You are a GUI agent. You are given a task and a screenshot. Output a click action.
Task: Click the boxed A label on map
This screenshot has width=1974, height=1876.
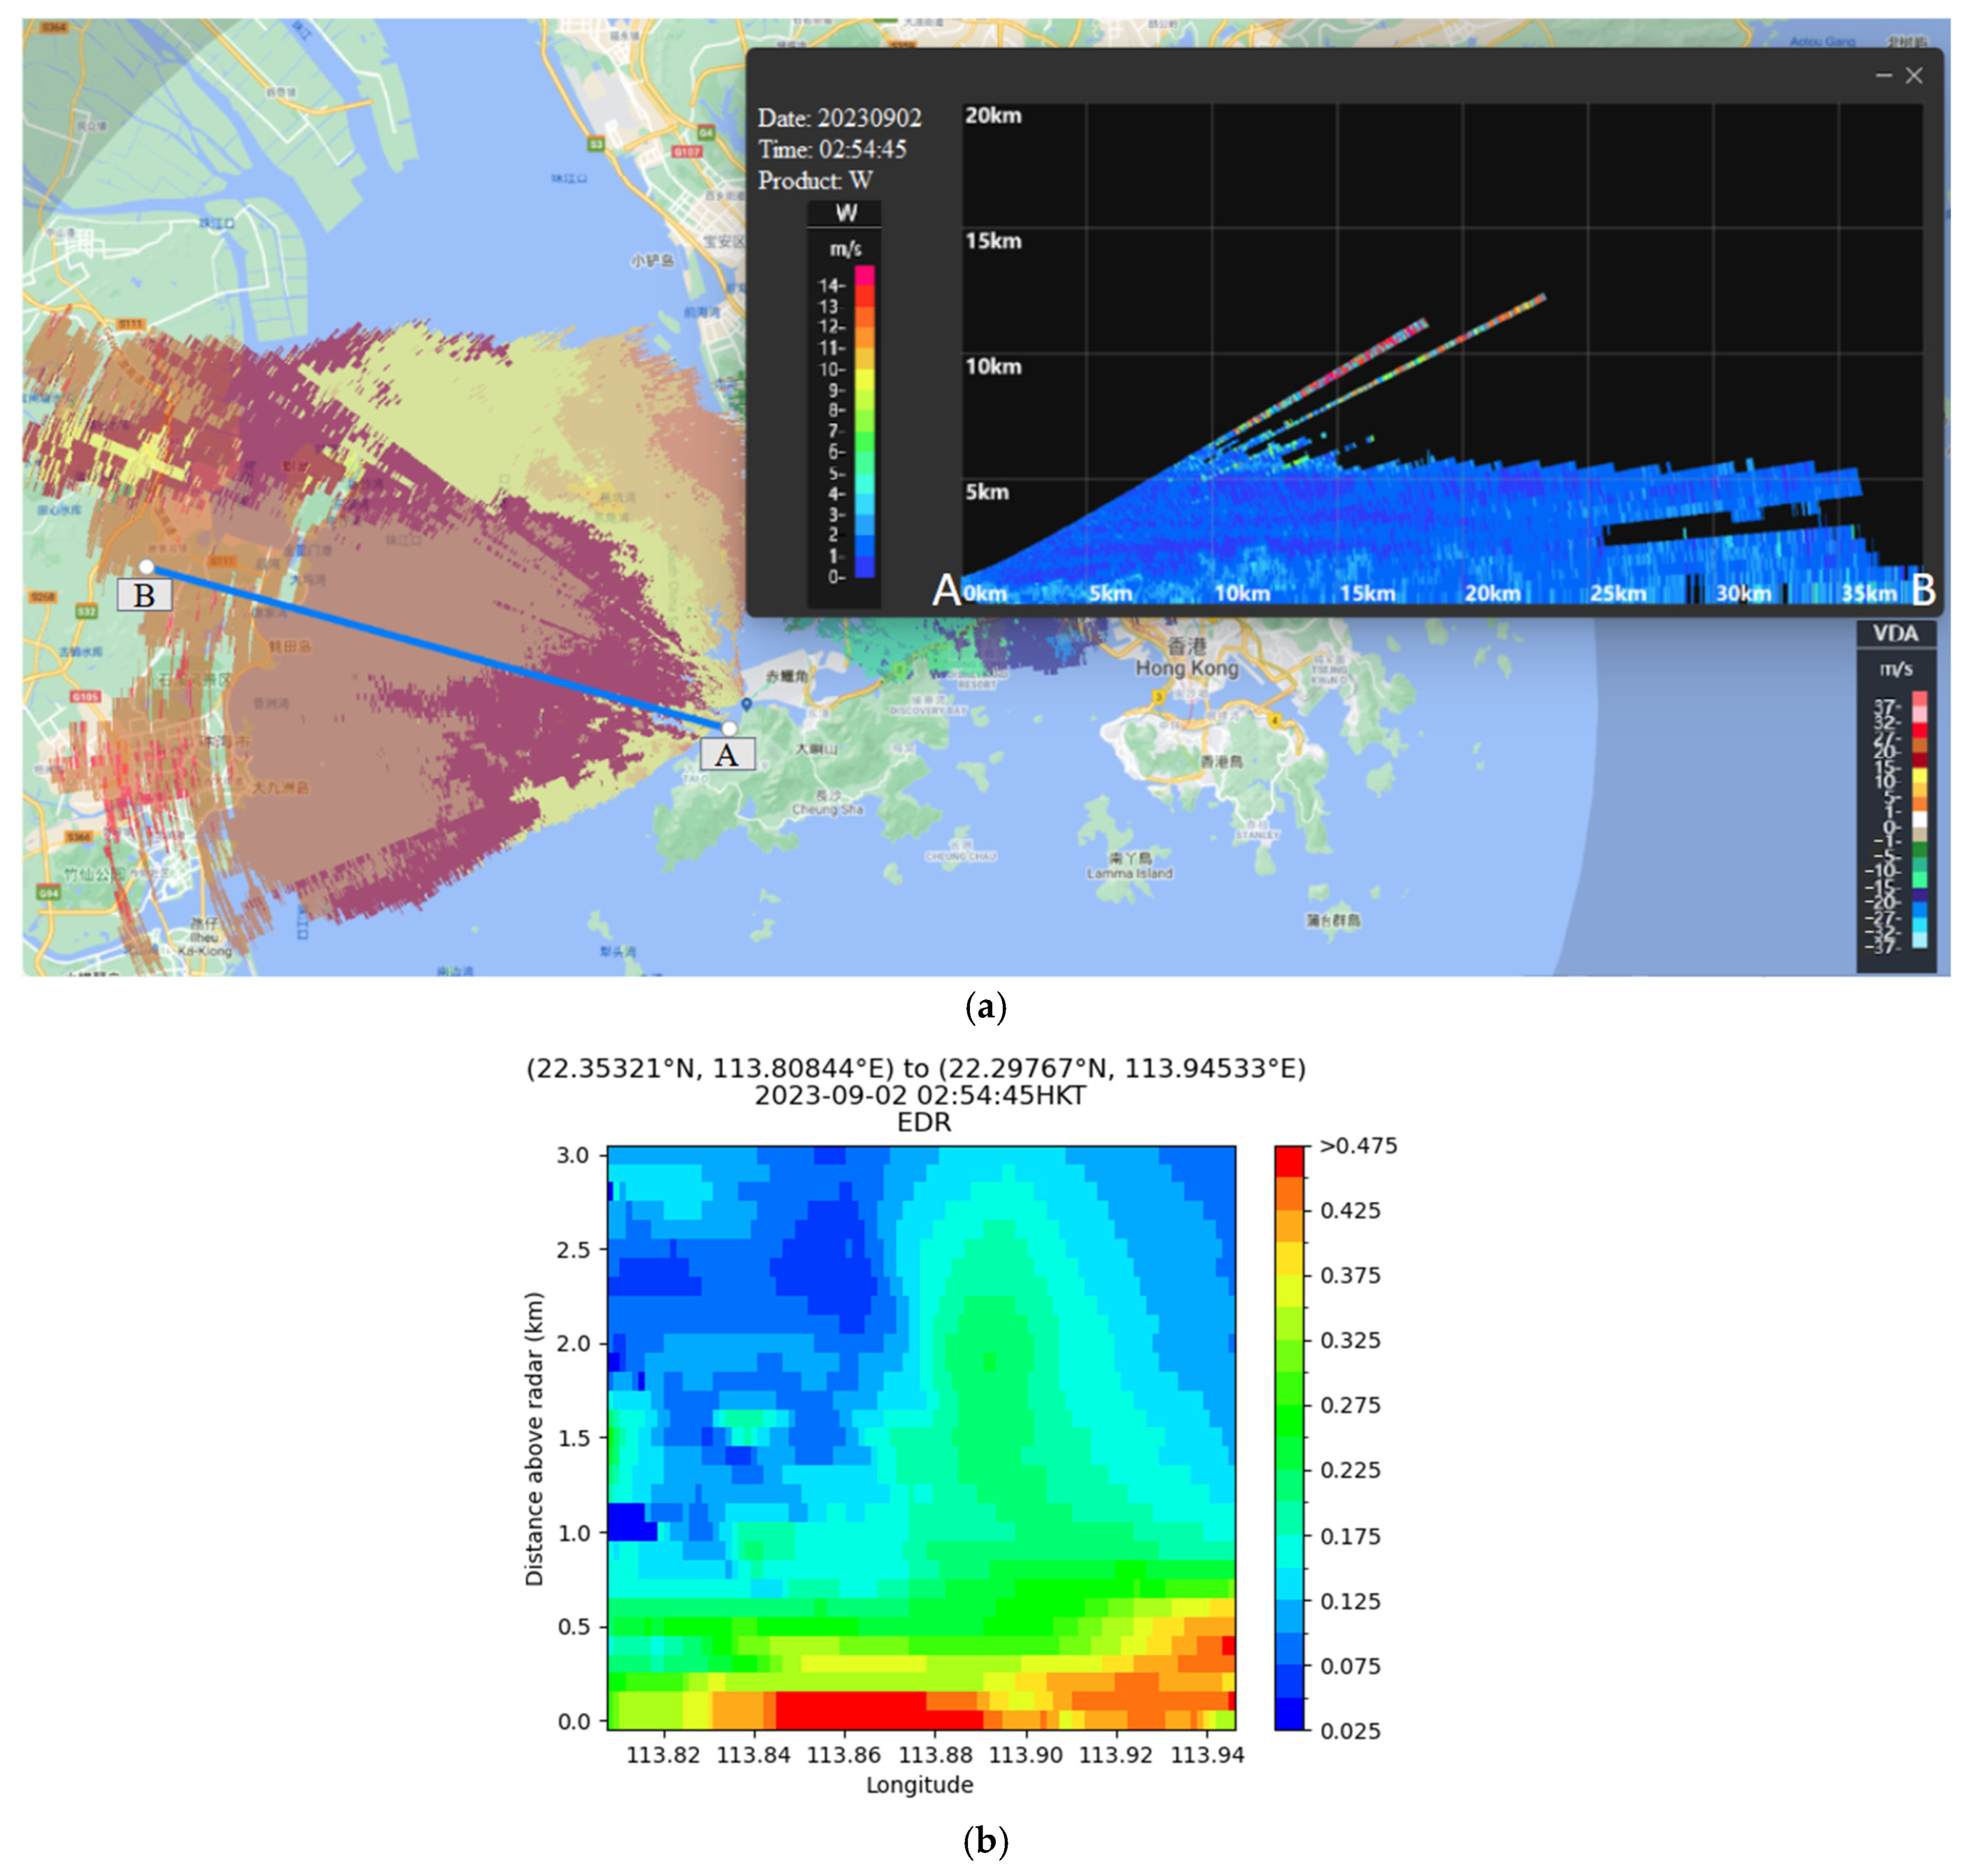click(x=727, y=755)
